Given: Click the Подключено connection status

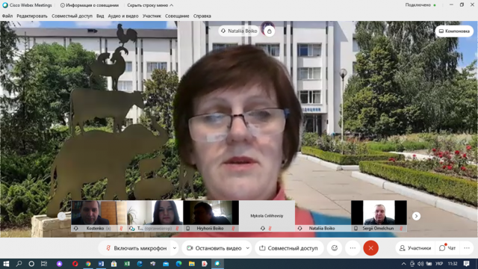Looking at the screenshot, I should tap(420, 5).
